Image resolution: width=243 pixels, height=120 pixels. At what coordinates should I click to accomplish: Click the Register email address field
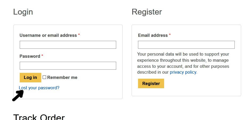tap(186, 45)
